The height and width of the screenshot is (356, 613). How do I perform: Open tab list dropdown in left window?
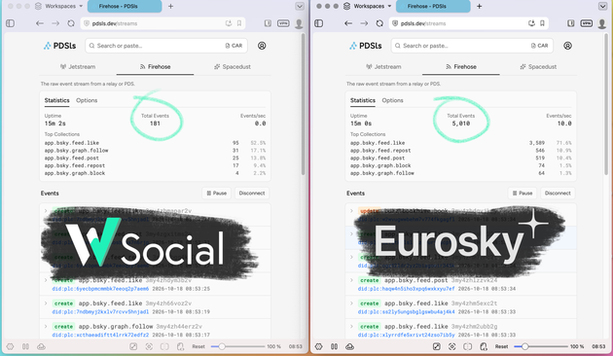(300, 6)
